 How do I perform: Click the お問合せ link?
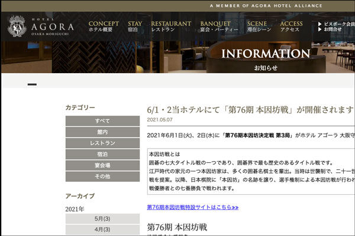330,29
